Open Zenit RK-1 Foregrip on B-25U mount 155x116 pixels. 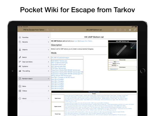click(63, 77)
